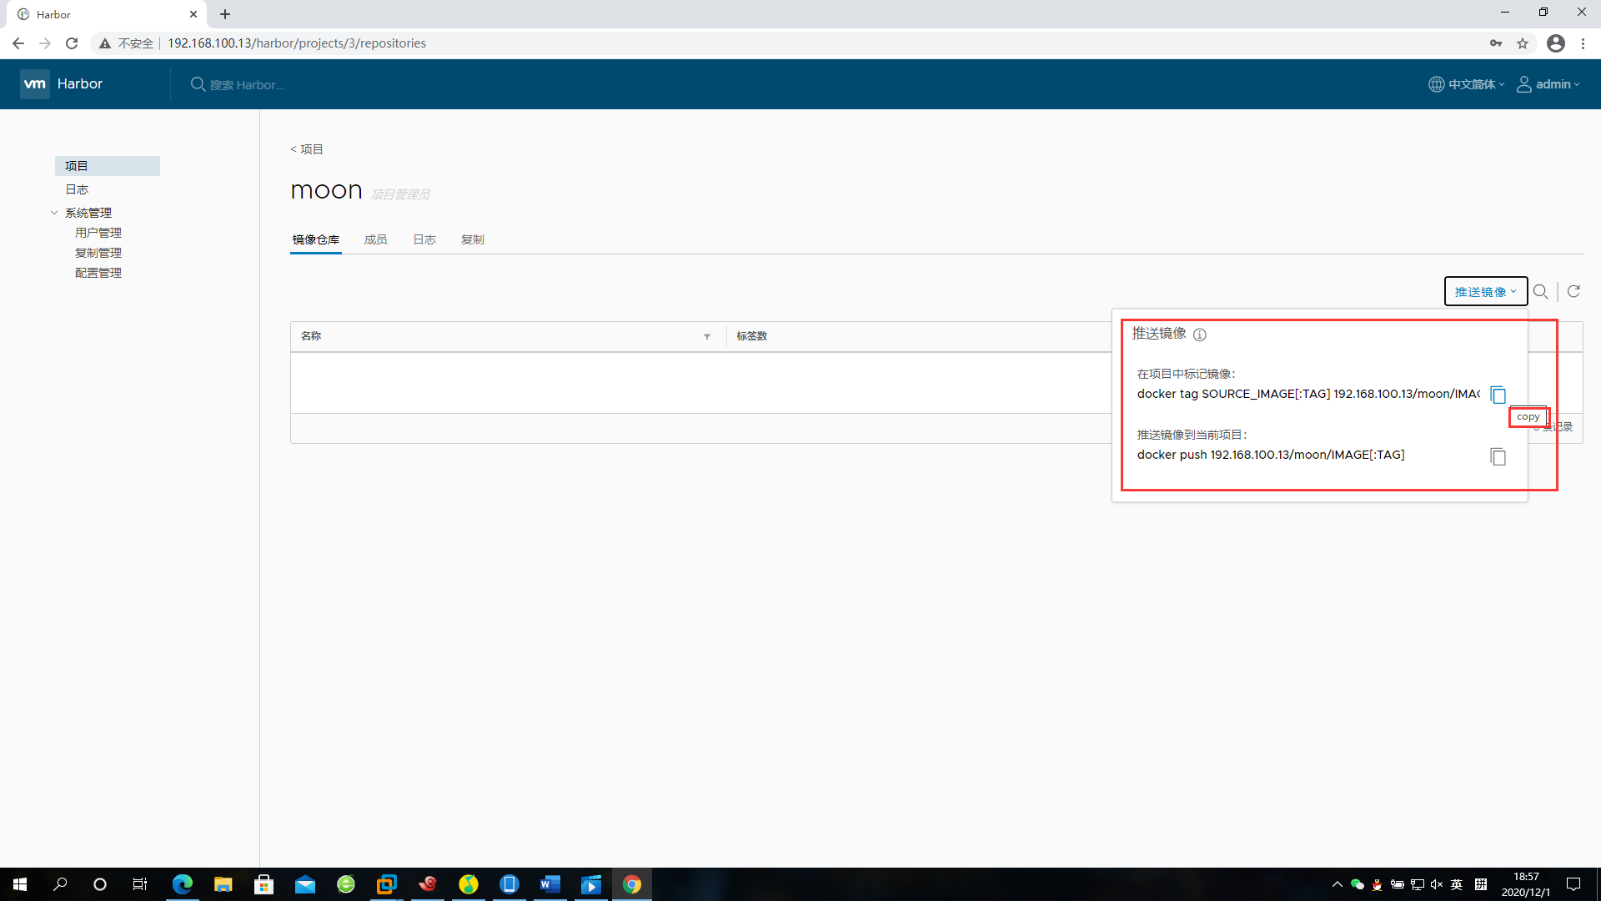
Task: Open 日志 in the left sidebar
Action: [x=77, y=189]
